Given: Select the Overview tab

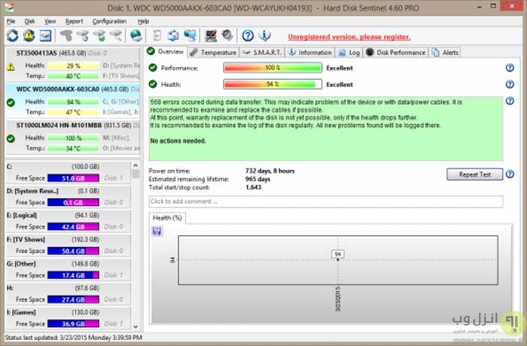Looking at the screenshot, I should (166, 52).
